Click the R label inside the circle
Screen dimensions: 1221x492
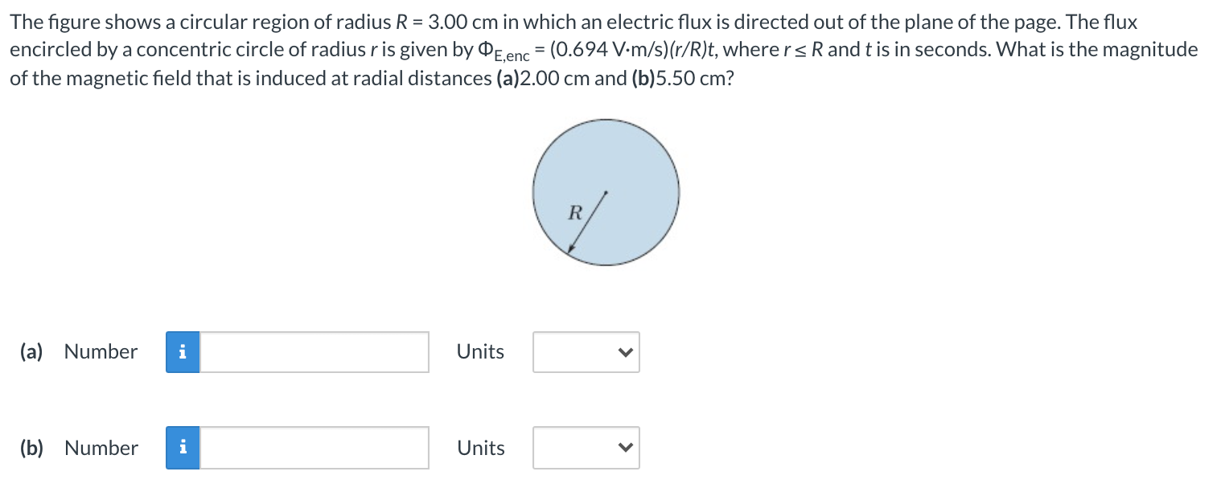pyautogui.click(x=574, y=213)
